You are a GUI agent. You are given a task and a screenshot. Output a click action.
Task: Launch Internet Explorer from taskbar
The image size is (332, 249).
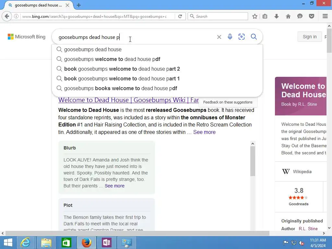[25, 243]
